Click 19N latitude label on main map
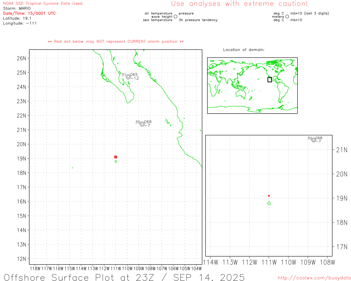Screen dimensions: 351x281 pyautogui.click(x=22, y=159)
